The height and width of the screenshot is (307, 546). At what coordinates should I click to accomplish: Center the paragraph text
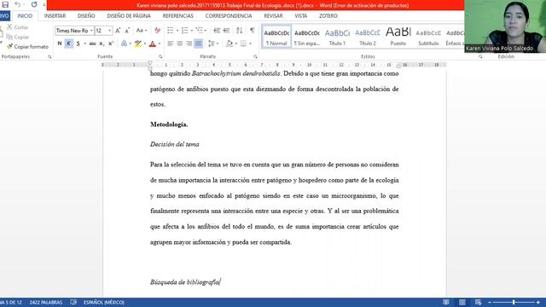coord(180,43)
